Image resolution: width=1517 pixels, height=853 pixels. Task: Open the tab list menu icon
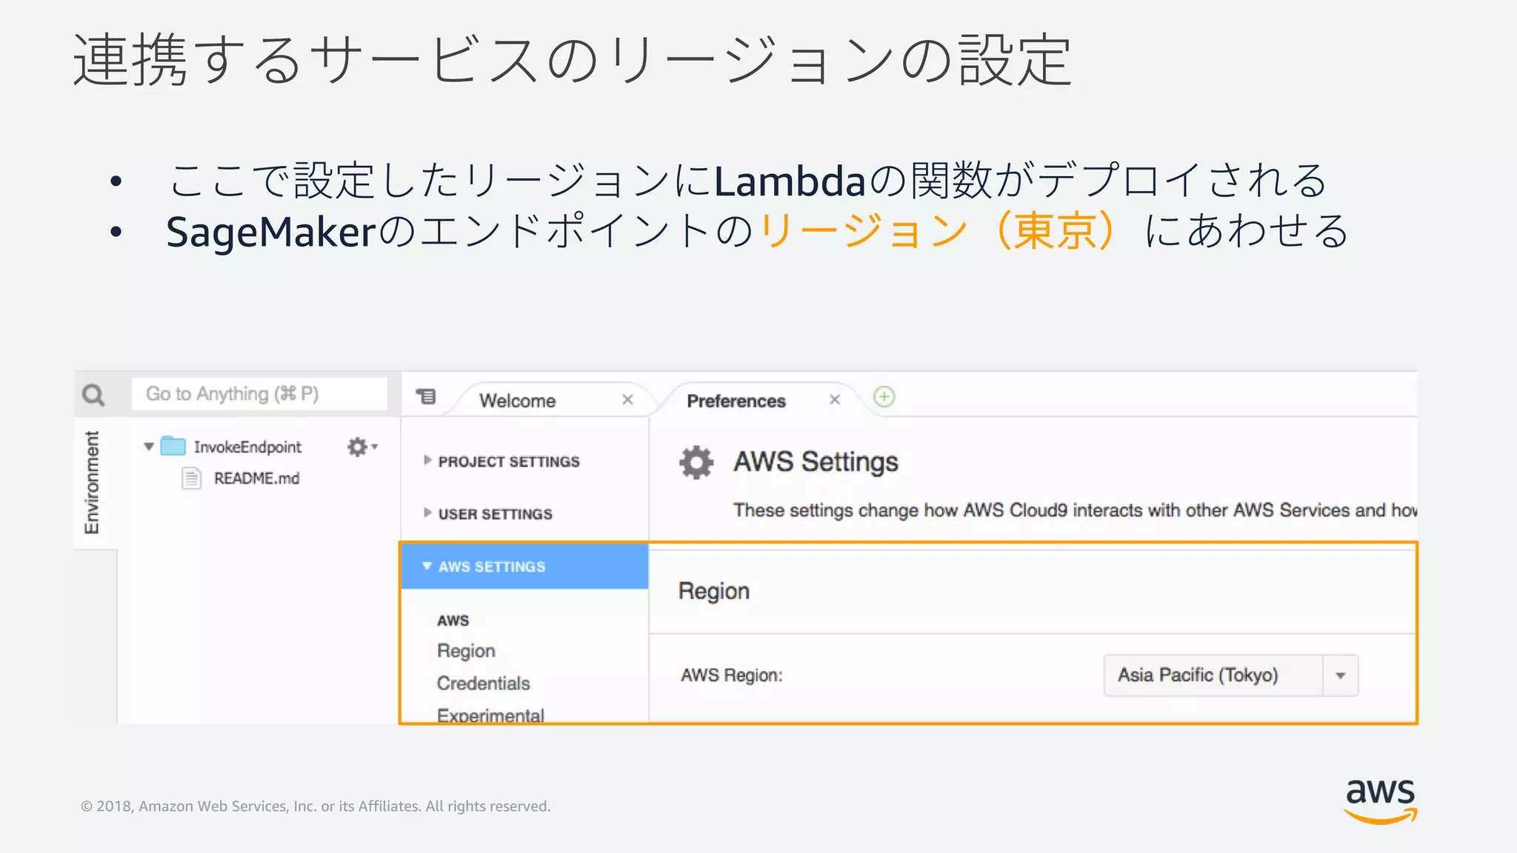pos(426,397)
